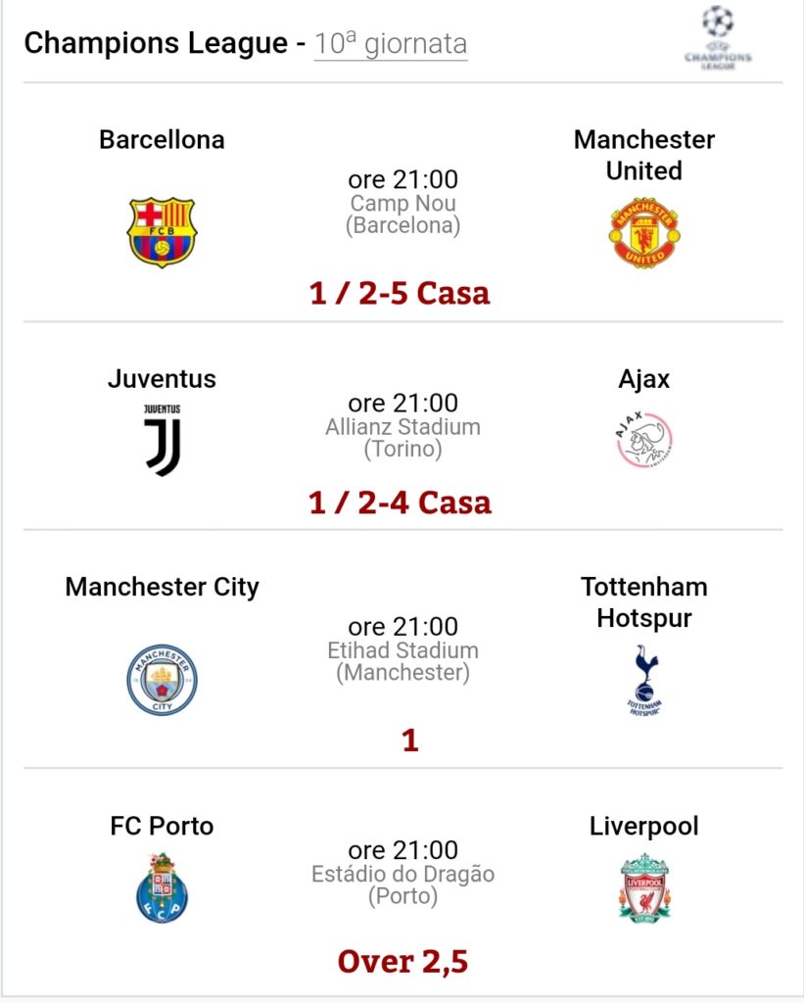Click the Manchester City badge
This screenshot has width=804, height=1003.
162,680
